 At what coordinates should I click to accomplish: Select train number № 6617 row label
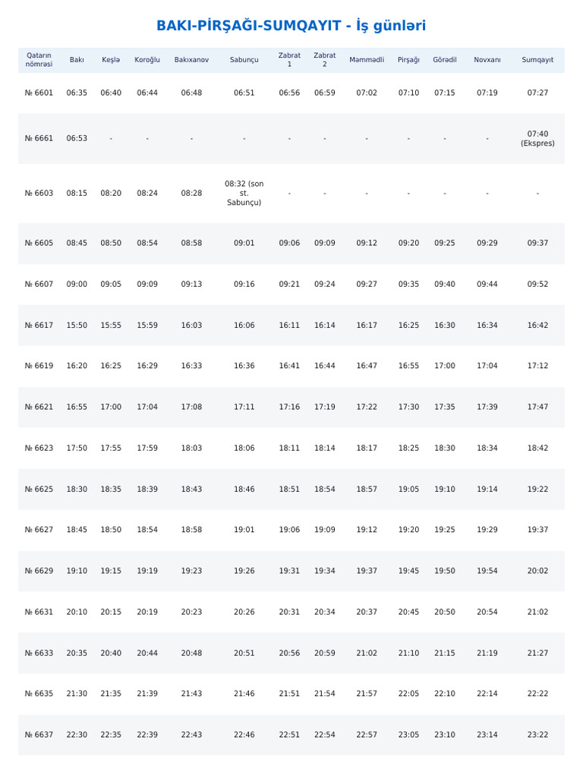(x=39, y=325)
